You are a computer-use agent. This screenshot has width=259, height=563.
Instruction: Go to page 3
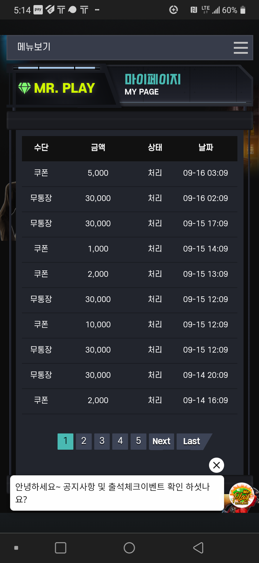102,441
